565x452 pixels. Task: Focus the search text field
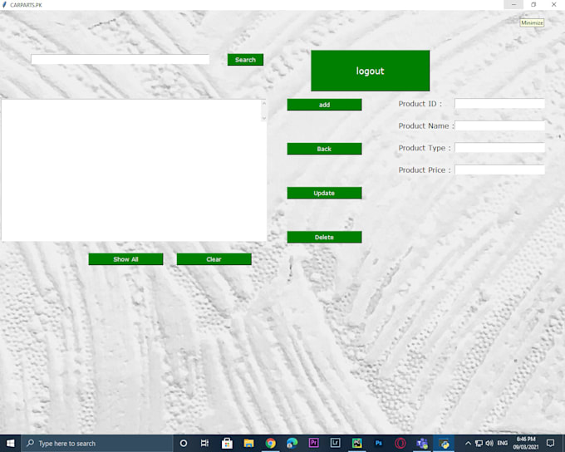[x=120, y=60]
